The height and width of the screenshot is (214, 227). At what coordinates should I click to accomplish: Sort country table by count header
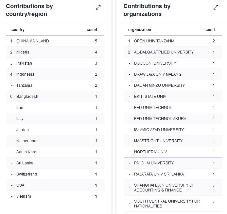[92, 30]
